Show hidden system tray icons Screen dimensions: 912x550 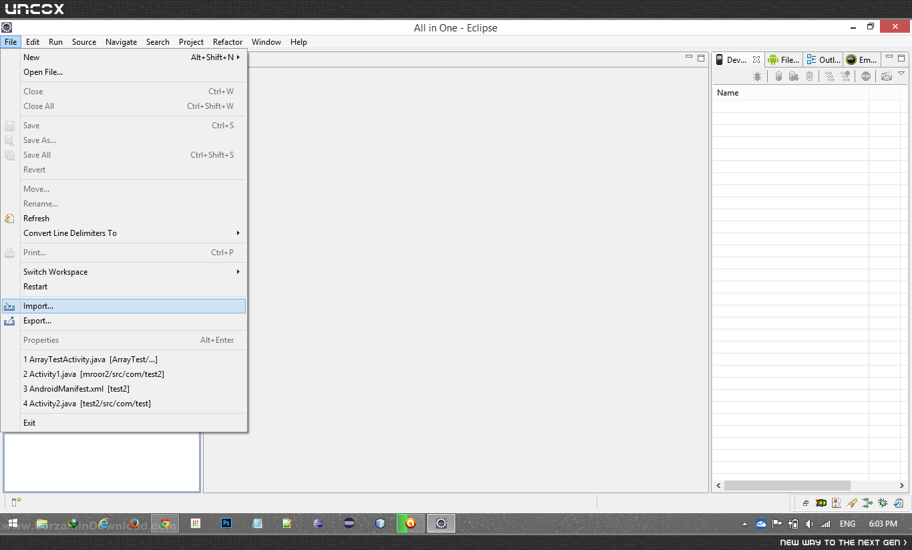click(744, 524)
